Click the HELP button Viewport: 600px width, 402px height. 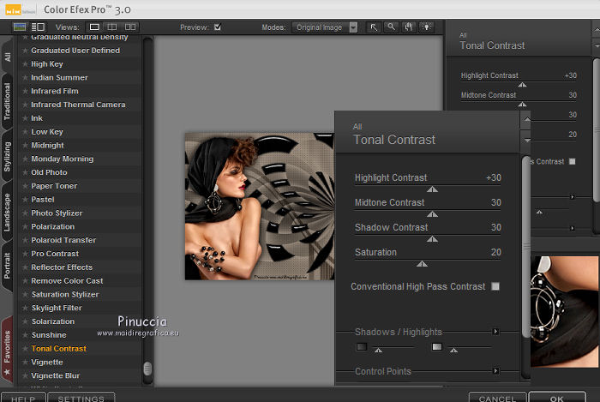[23, 398]
